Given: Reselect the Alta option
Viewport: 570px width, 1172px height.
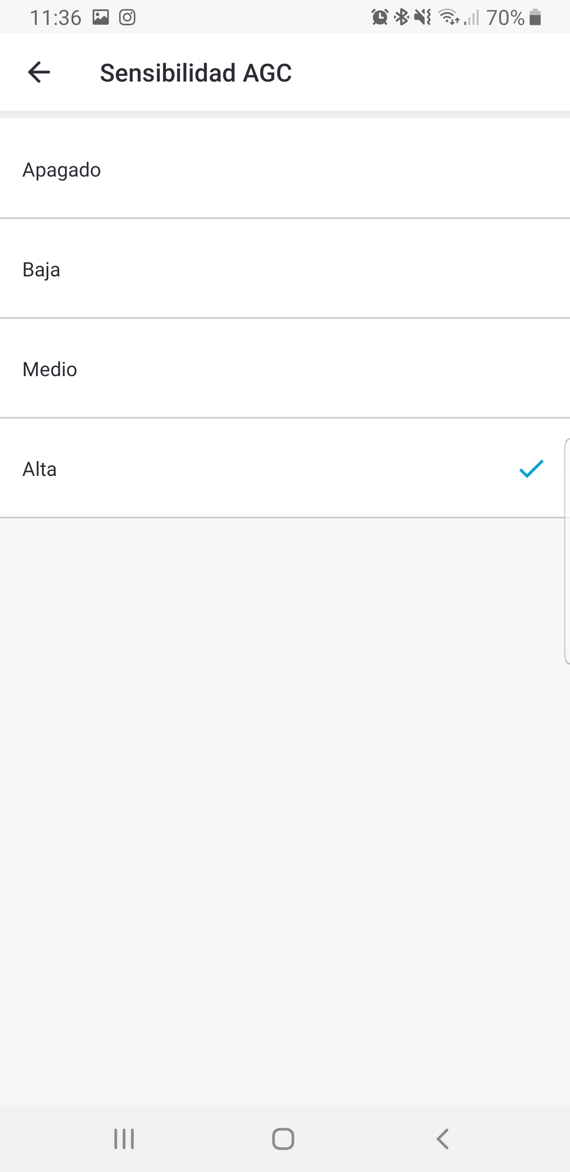Looking at the screenshot, I should tap(285, 469).
